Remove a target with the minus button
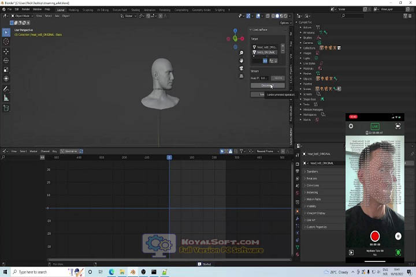Image resolution: width=416 pixels, height=277 pixels. (x=283, y=51)
